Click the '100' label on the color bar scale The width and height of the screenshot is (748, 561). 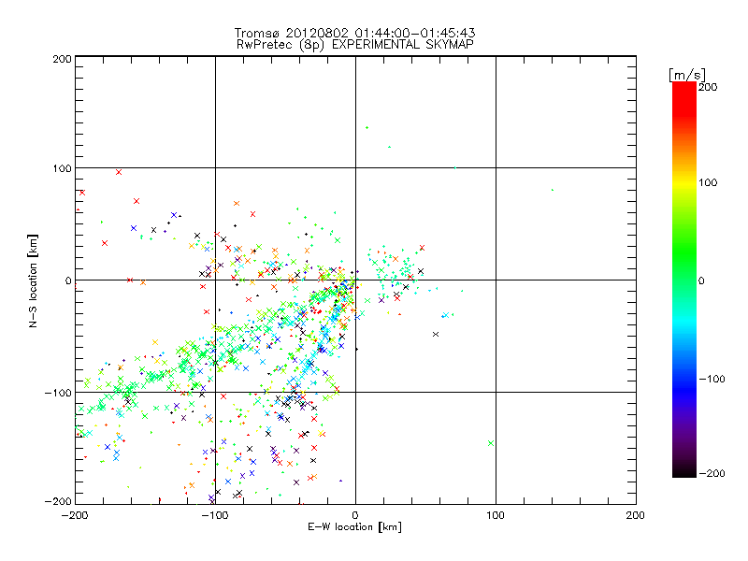click(708, 182)
